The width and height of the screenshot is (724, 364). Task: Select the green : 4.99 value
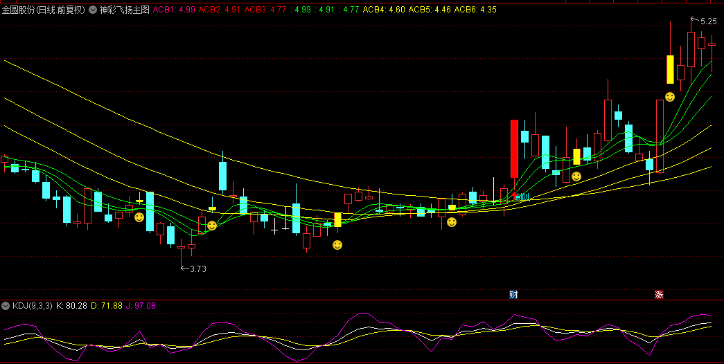pyautogui.click(x=301, y=10)
